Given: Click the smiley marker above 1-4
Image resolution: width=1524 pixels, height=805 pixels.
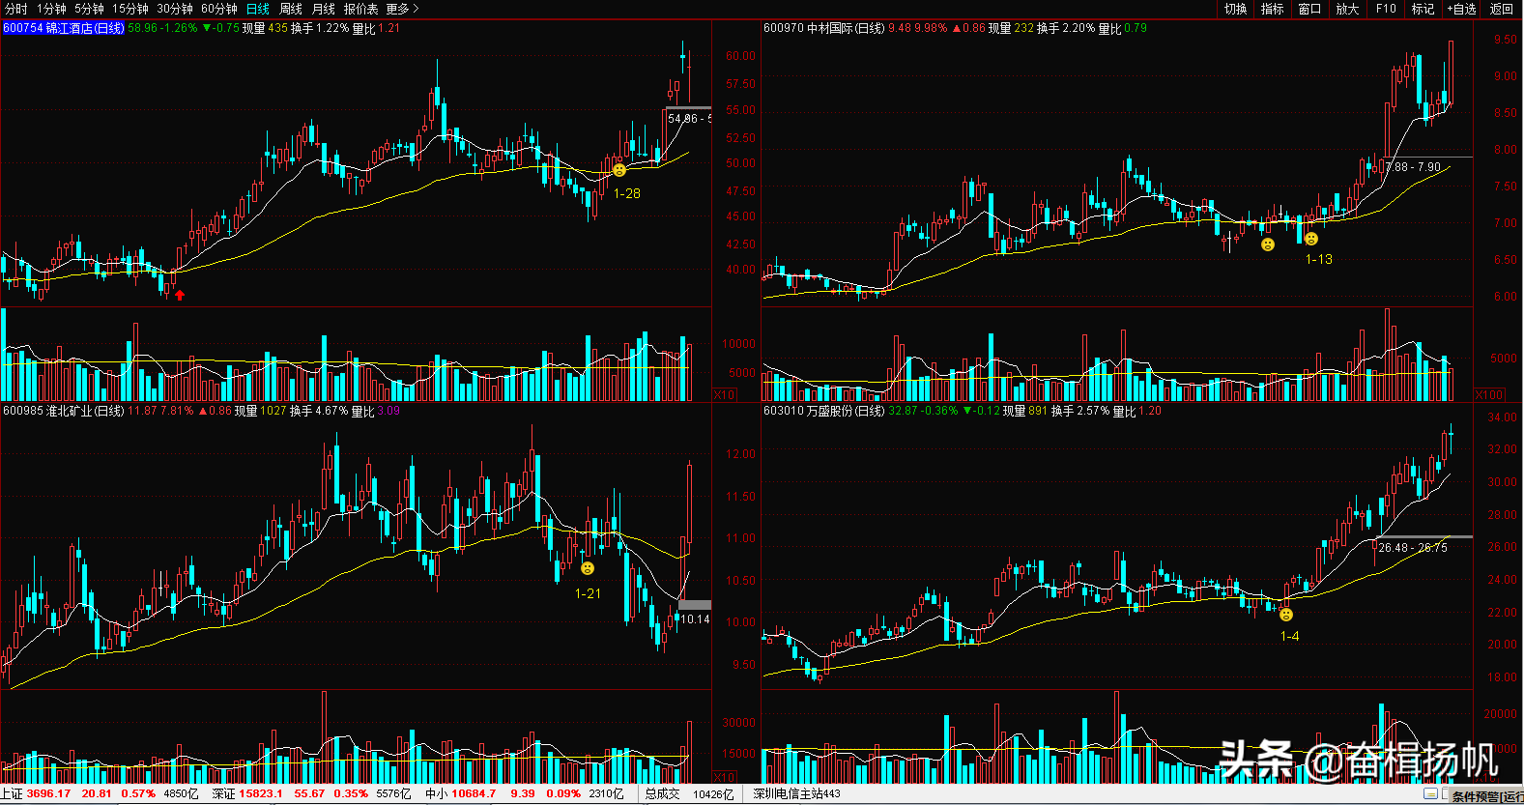Looking at the screenshot, I should (1286, 615).
